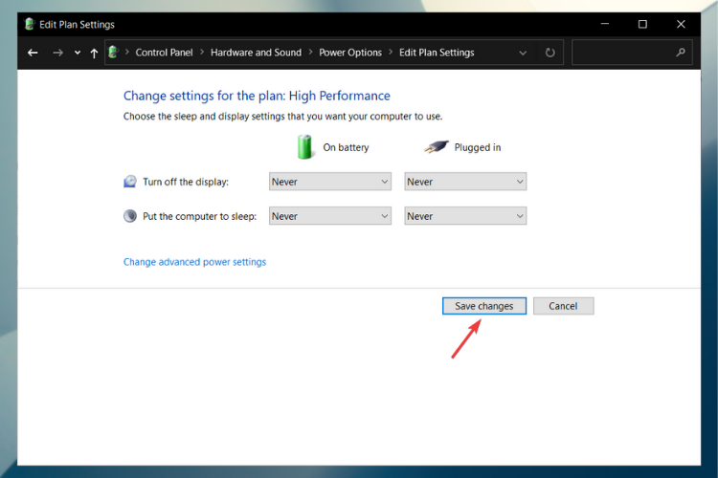The image size is (718, 478).
Task: Maximize the Edit Plan Settings window
Action: click(642, 24)
